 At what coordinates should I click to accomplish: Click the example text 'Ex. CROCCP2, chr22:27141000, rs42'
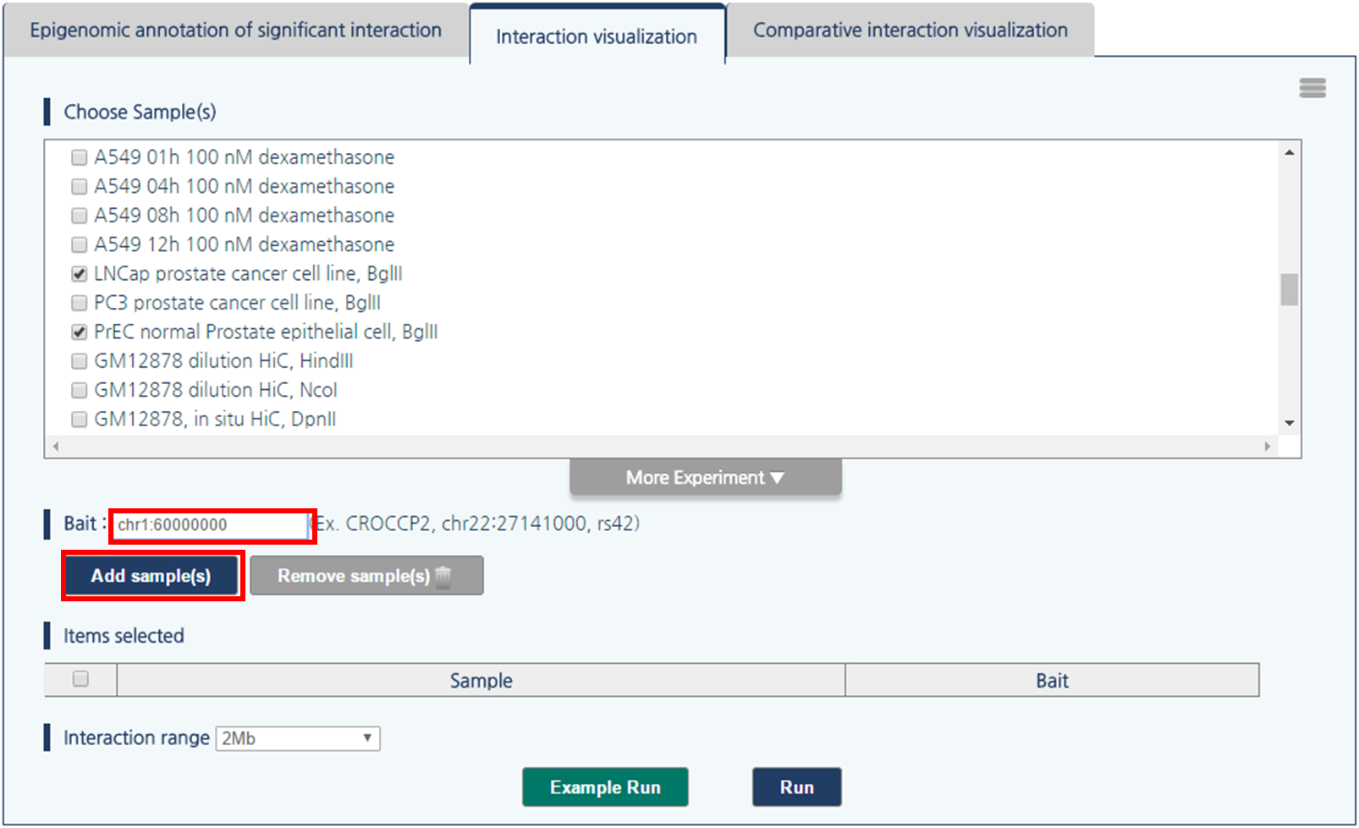pos(477,524)
